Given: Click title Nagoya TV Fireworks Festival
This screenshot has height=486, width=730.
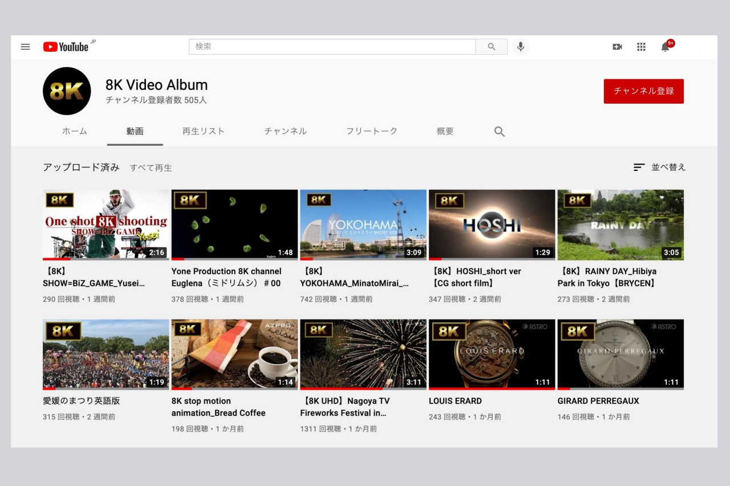Looking at the screenshot, I should [x=345, y=407].
